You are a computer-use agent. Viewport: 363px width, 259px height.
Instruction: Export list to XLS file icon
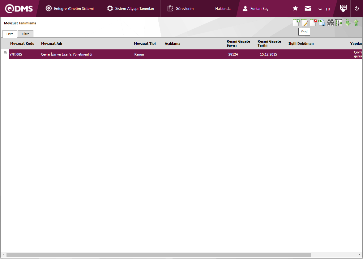pos(322,23)
